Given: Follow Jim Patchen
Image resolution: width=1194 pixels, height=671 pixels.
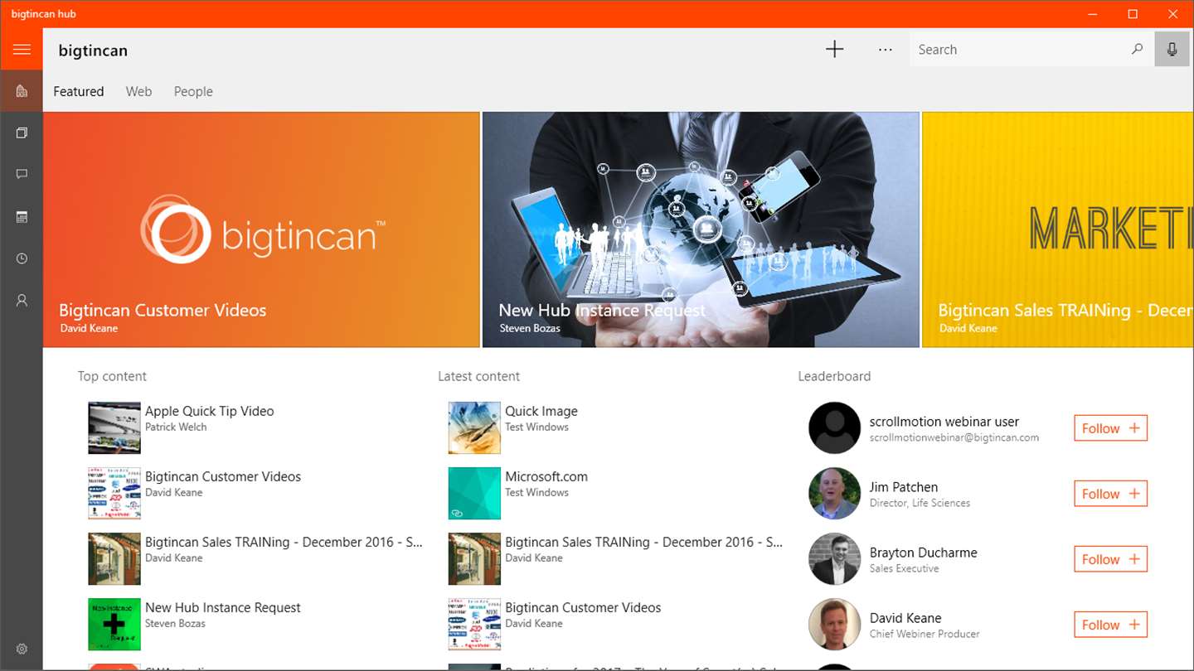Looking at the screenshot, I should 1110,494.
